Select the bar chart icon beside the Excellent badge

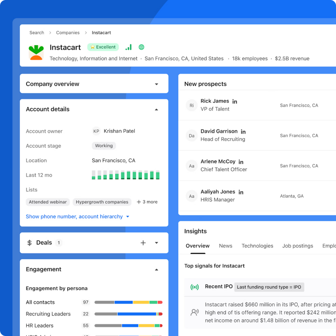(x=128, y=47)
